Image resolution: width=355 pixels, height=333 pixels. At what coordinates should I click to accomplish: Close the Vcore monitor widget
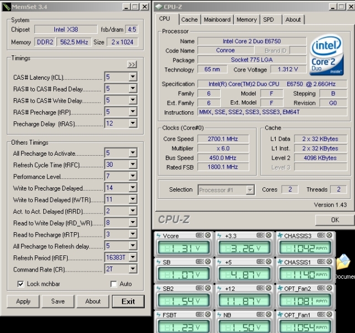click(x=207, y=235)
